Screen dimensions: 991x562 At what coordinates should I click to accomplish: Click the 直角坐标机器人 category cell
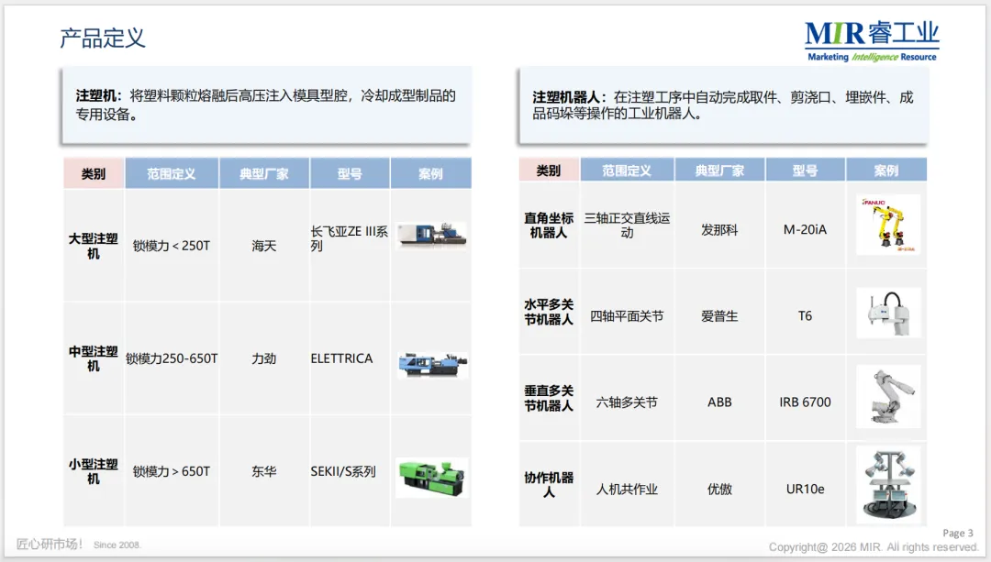point(549,226)
